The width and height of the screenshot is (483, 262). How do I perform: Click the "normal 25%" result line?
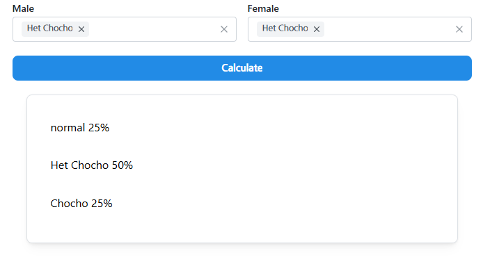click(x=80, y=128)
